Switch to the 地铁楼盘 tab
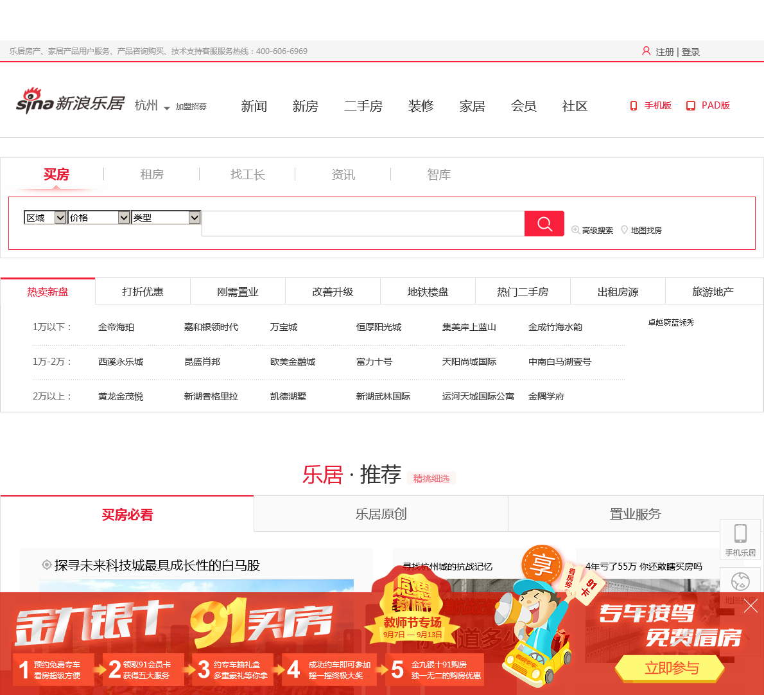The image size is (764, 695). 428,292
